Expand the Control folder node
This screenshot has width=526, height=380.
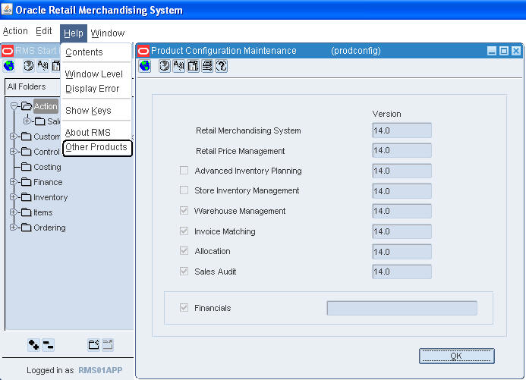tap(13, 152)
